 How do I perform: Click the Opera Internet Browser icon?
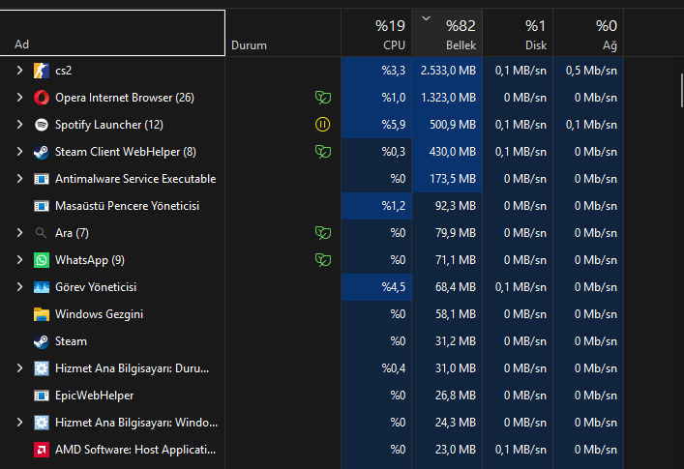(x=42, y=98)
